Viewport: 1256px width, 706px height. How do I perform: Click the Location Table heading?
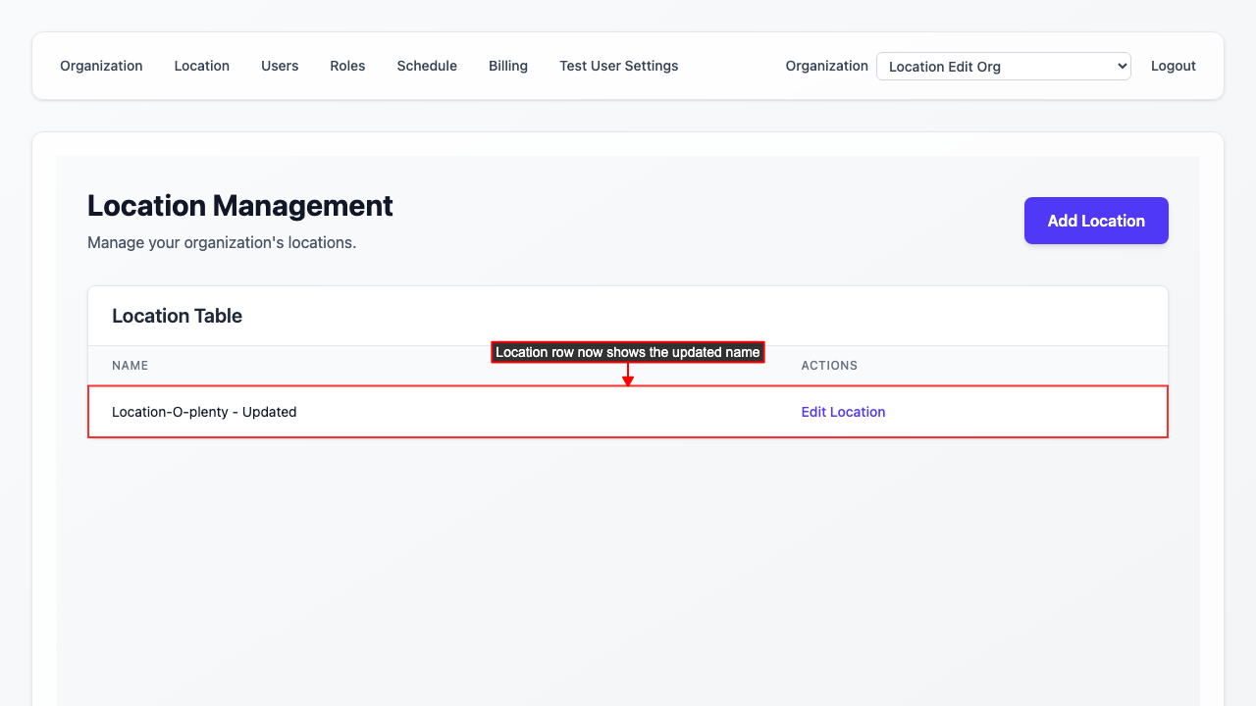(177, 316)
